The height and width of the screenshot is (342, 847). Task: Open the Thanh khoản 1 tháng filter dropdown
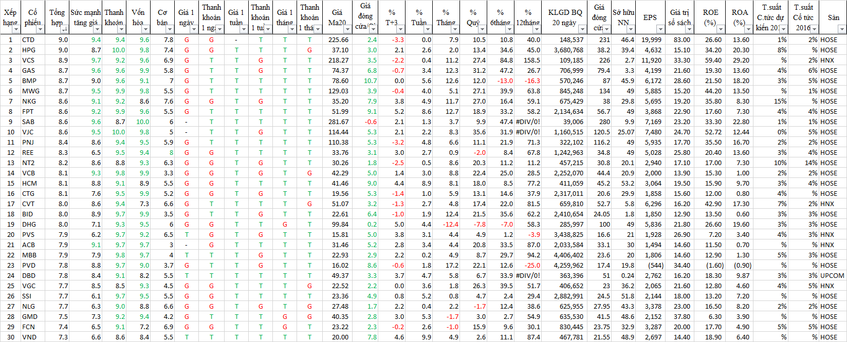318,29
